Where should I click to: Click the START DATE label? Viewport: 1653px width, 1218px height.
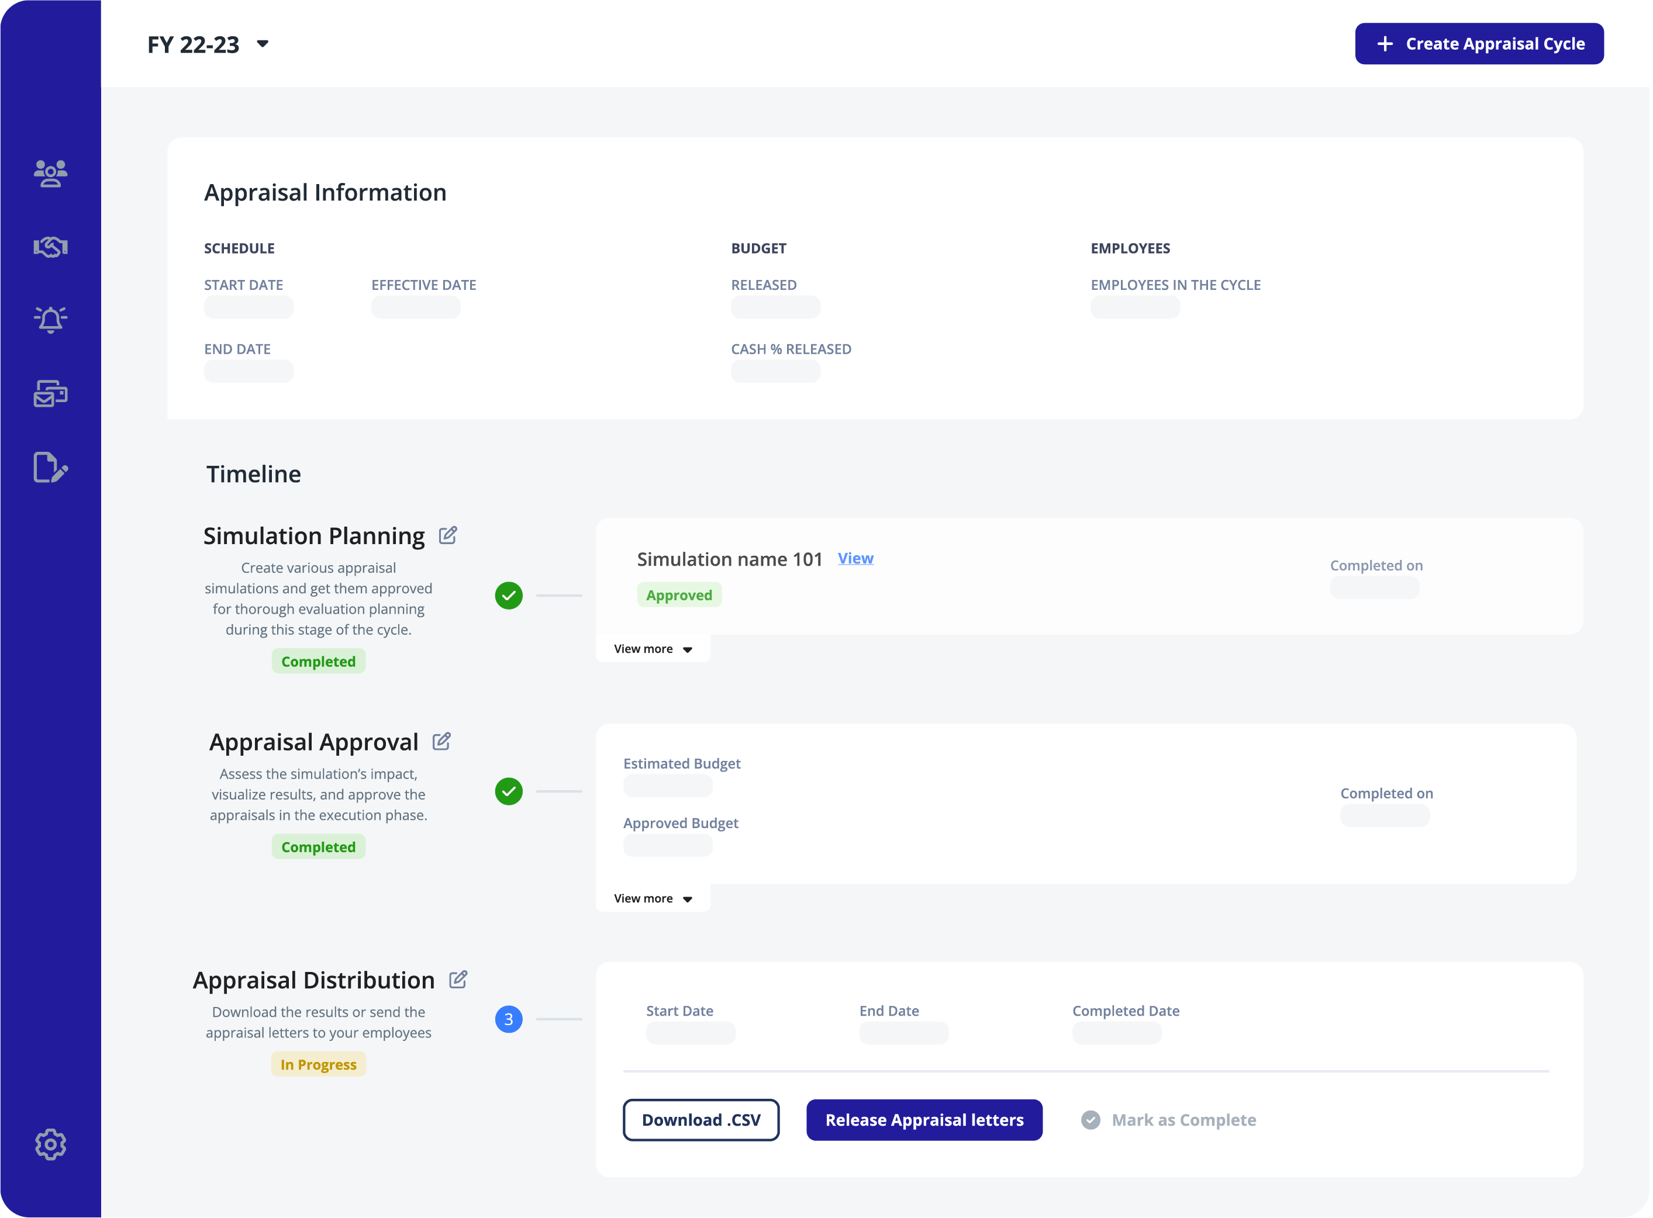pyautogui.click(x=243, y=285)
